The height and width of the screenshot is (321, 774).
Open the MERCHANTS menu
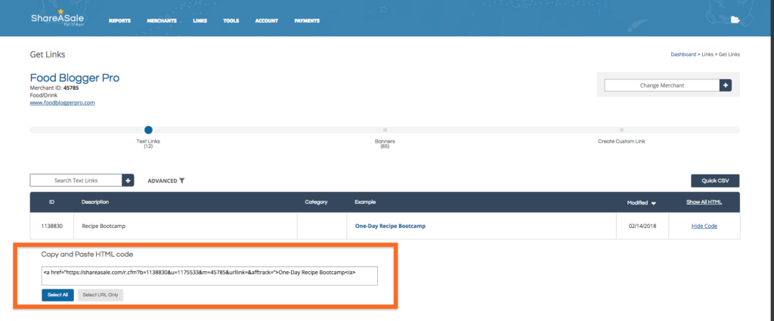162,20
